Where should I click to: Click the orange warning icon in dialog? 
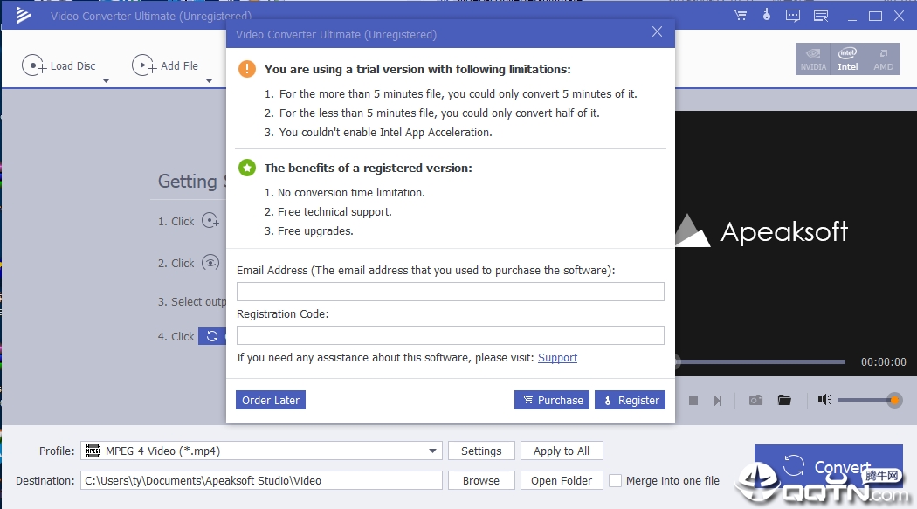247,69
